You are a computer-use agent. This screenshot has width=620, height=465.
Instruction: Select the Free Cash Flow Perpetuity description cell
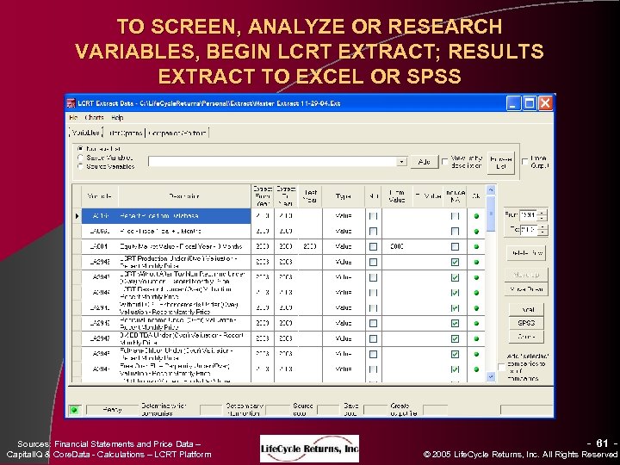184,369
